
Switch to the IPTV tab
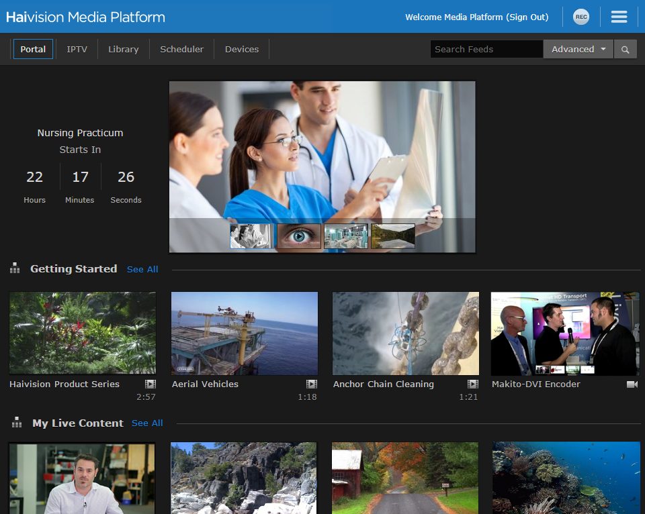[77, 49]
